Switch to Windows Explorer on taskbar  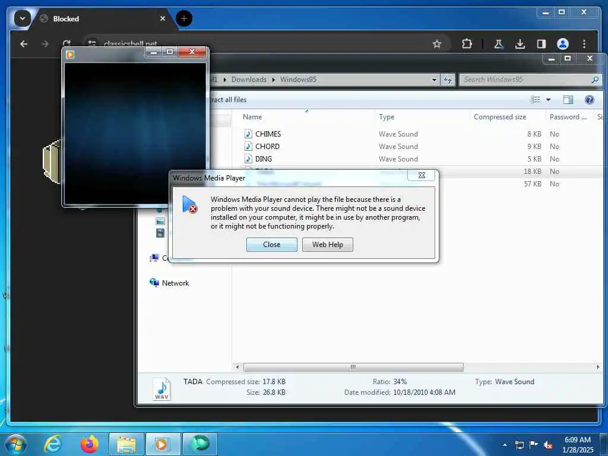pos(126,444)
